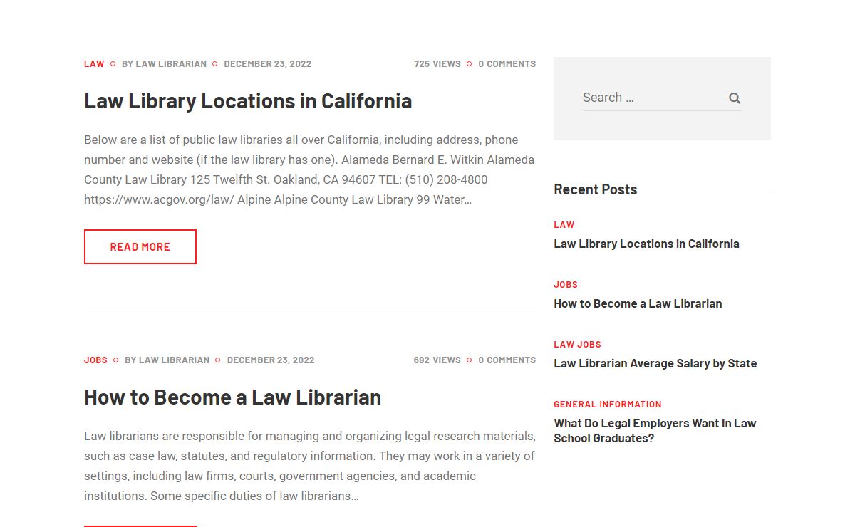Click the Recent Posts heading
The width and height of the screenshot is (855, 527).
click(595, 189)
